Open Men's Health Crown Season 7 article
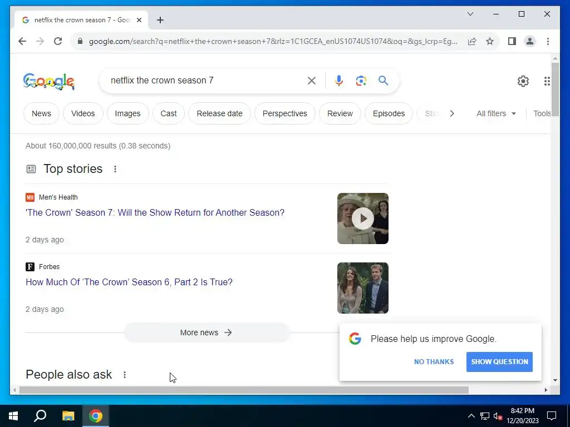Screen dimensions: 570x427 pos(155,212)
